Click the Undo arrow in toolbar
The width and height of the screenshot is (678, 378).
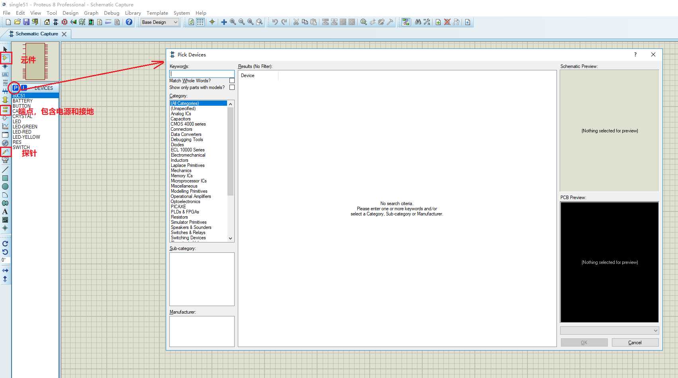pyautogui.click(x=275, y=22)
